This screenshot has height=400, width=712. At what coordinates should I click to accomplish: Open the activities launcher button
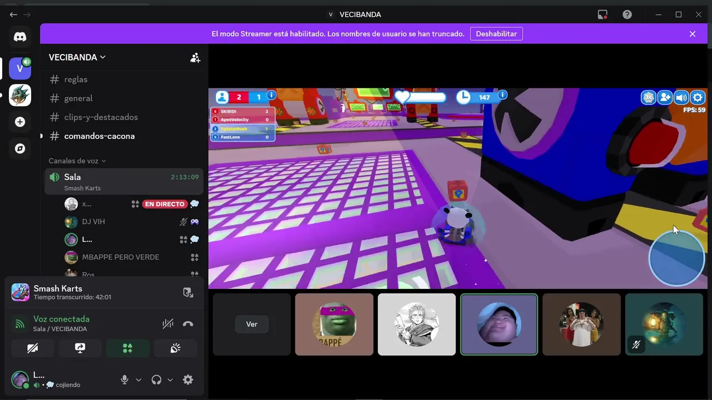pyautogui.click(x=128, y=348)
